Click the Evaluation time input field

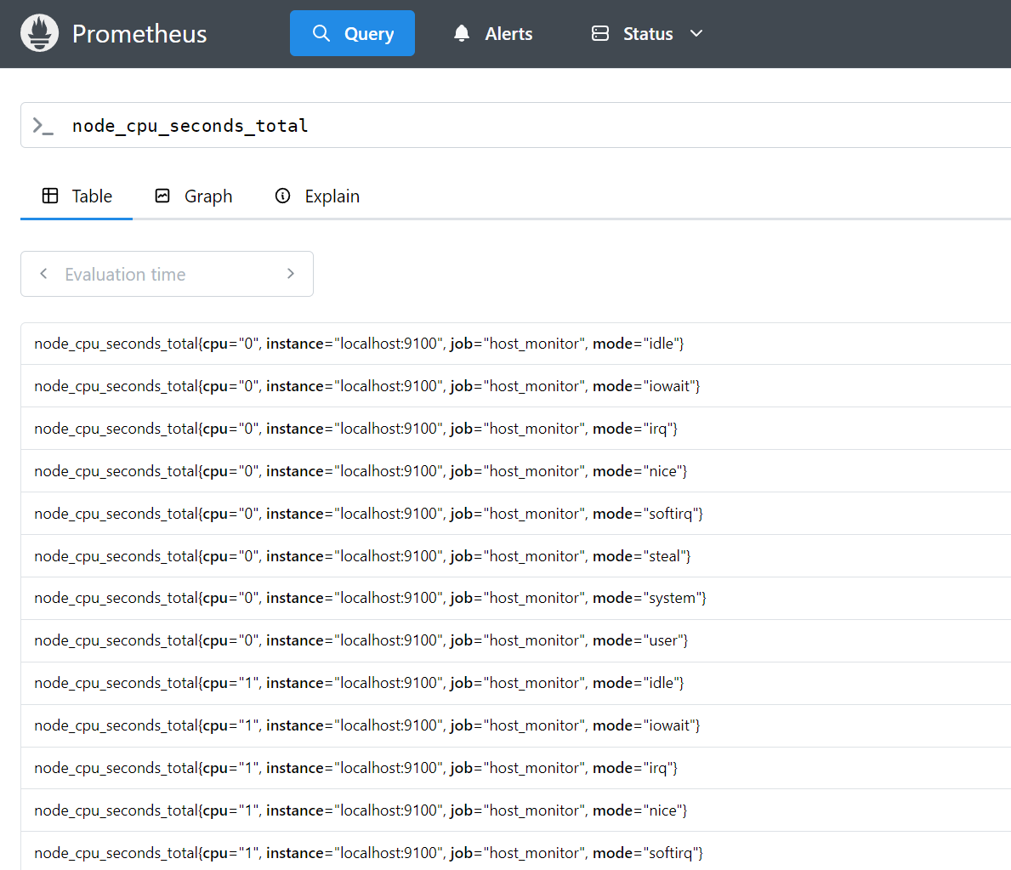pyautogui.click(x=167, y=274)
